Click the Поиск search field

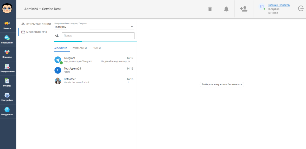tap(98, 36)
